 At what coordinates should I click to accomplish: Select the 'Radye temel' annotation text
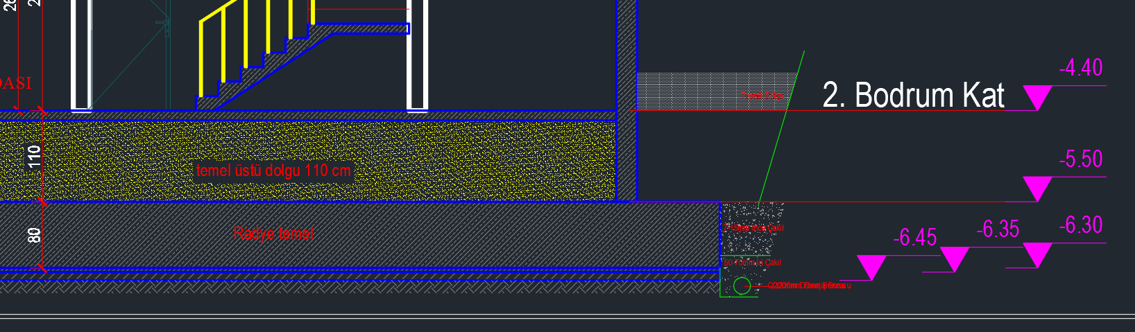click(273, 234)
